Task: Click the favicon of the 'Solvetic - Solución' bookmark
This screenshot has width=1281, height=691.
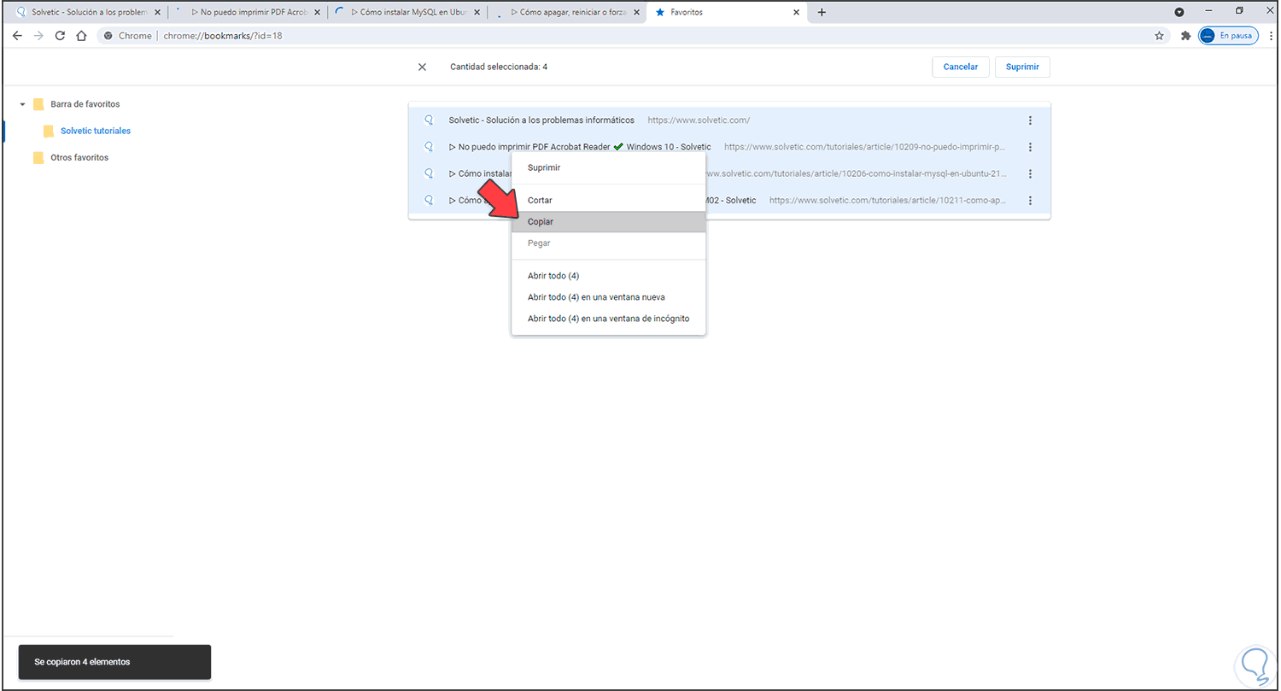Action: [x=430, y=120]
